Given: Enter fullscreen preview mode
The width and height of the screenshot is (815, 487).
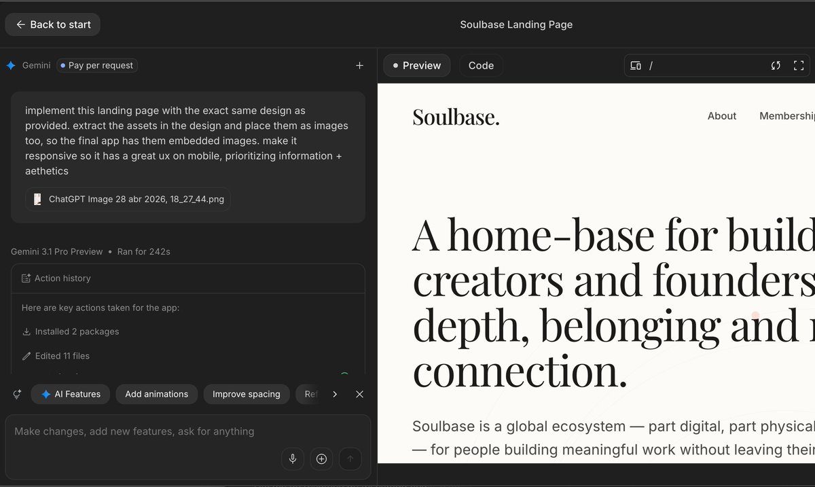Looking at the screenshot, I should (x=799, y=66).
